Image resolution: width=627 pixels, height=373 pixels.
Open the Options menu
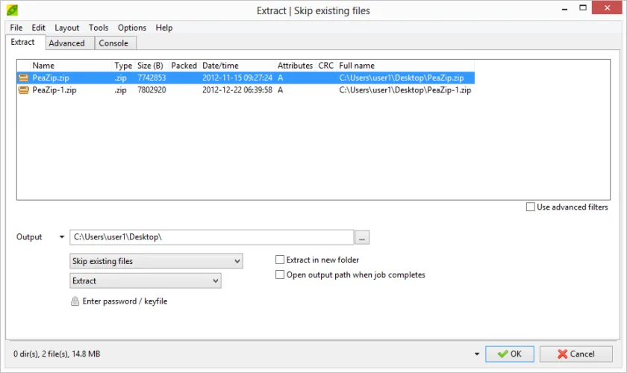pyautogui.click(x=132, y=28)
